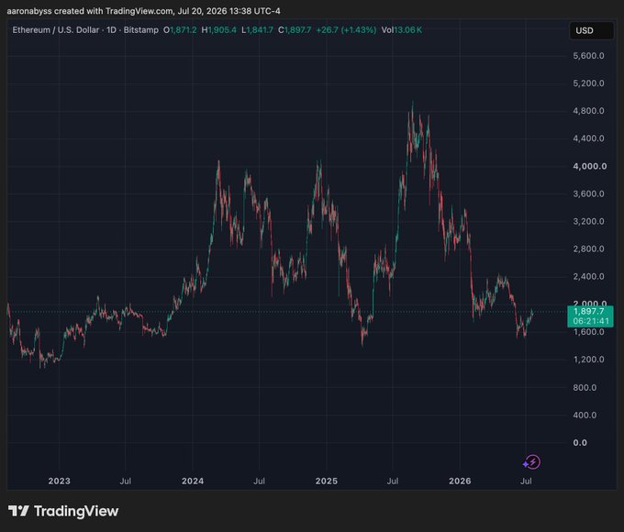Click the Ethereum / U.S. Dollar symbol title
This screenshot has width=624, height=532.
pyautogui.click(x=56, y=30)
